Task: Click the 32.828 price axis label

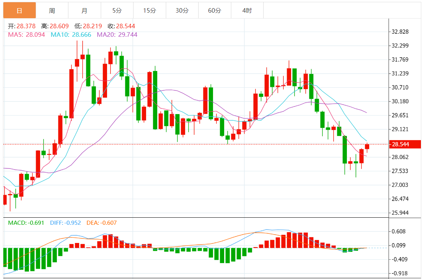Action: [400, 32]
